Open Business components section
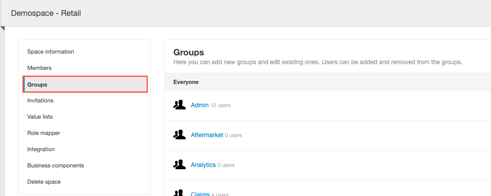 coord(55,166)
